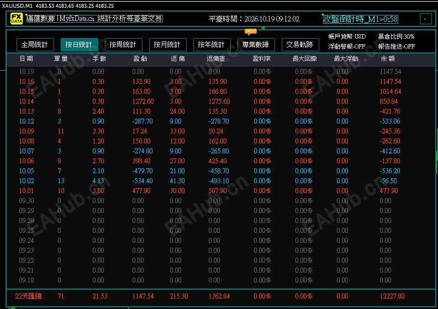Click the 日期 column header

coord(27,58)
